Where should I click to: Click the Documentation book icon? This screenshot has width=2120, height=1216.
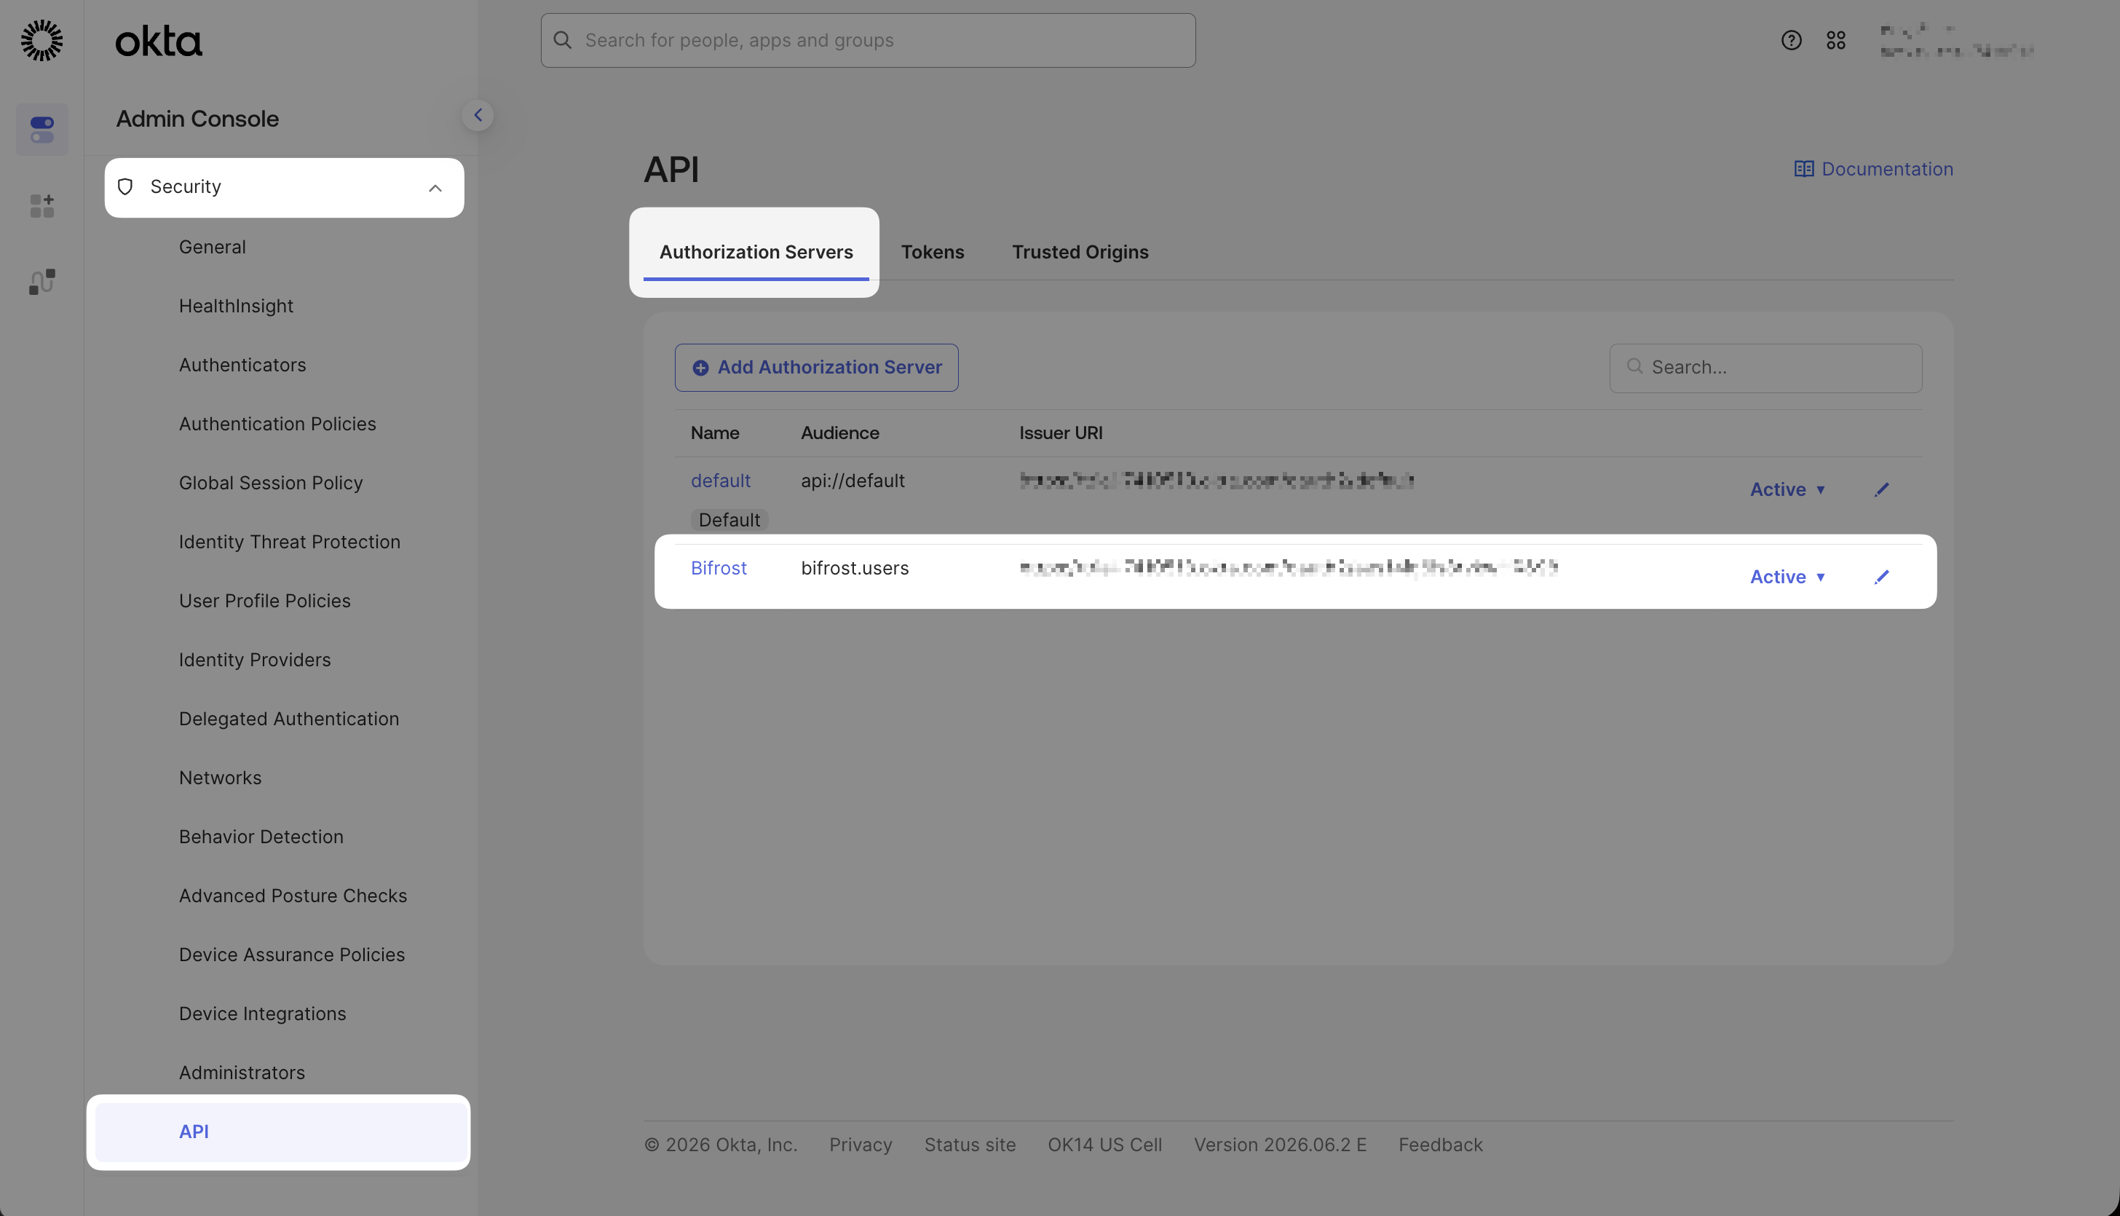(1803, 169)
